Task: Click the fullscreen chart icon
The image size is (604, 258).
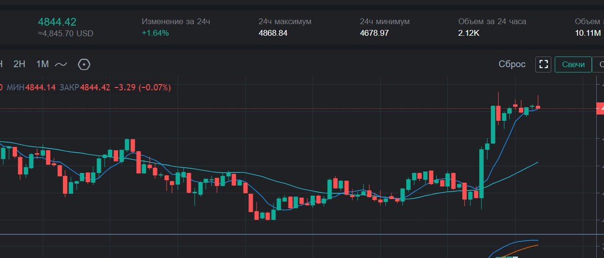Action: click(544, 64)
